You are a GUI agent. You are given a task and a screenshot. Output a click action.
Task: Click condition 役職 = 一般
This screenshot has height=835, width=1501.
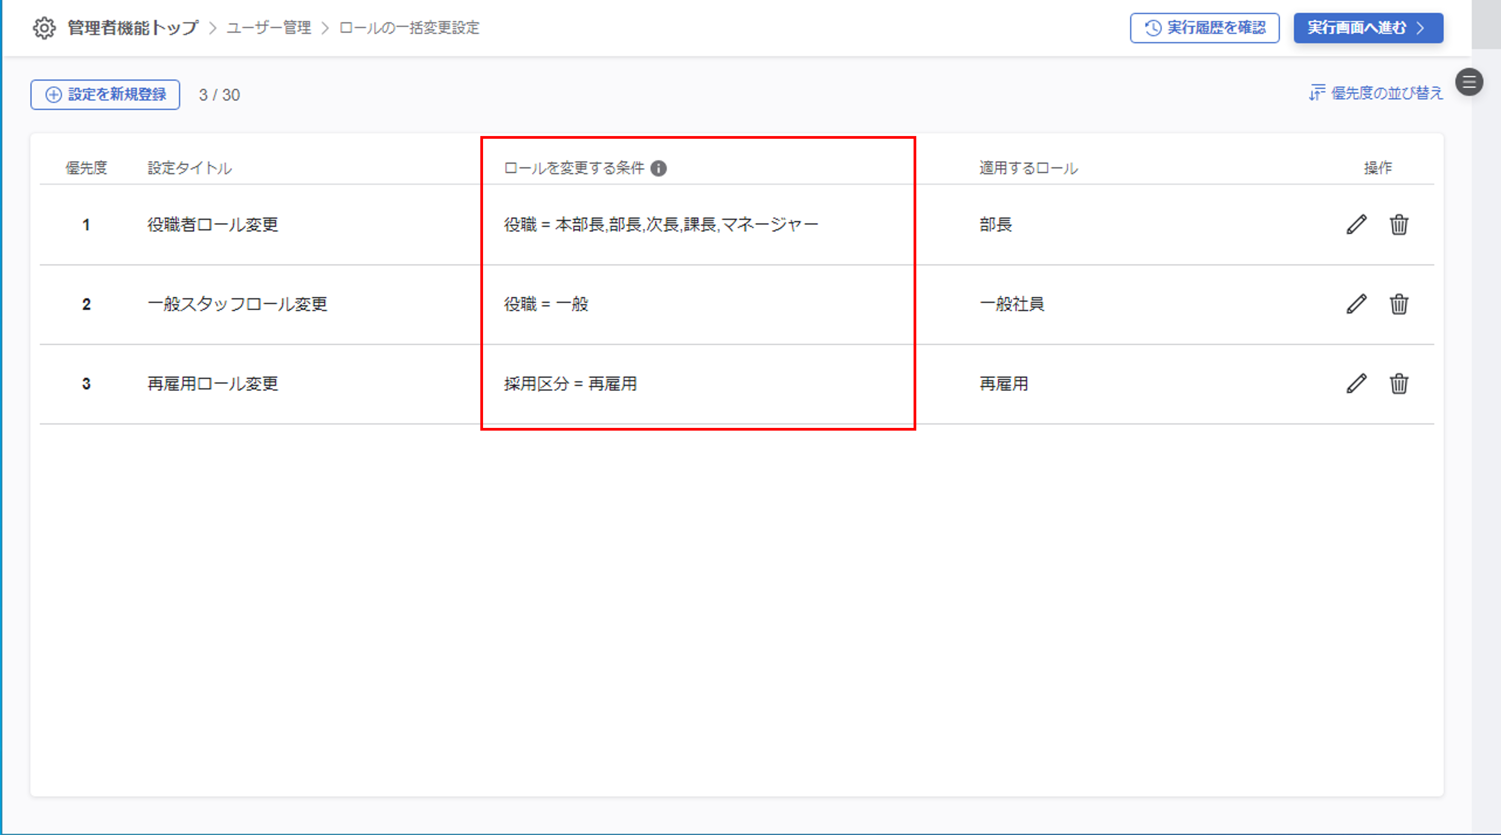pyautogui.click(x=546, y=304)
